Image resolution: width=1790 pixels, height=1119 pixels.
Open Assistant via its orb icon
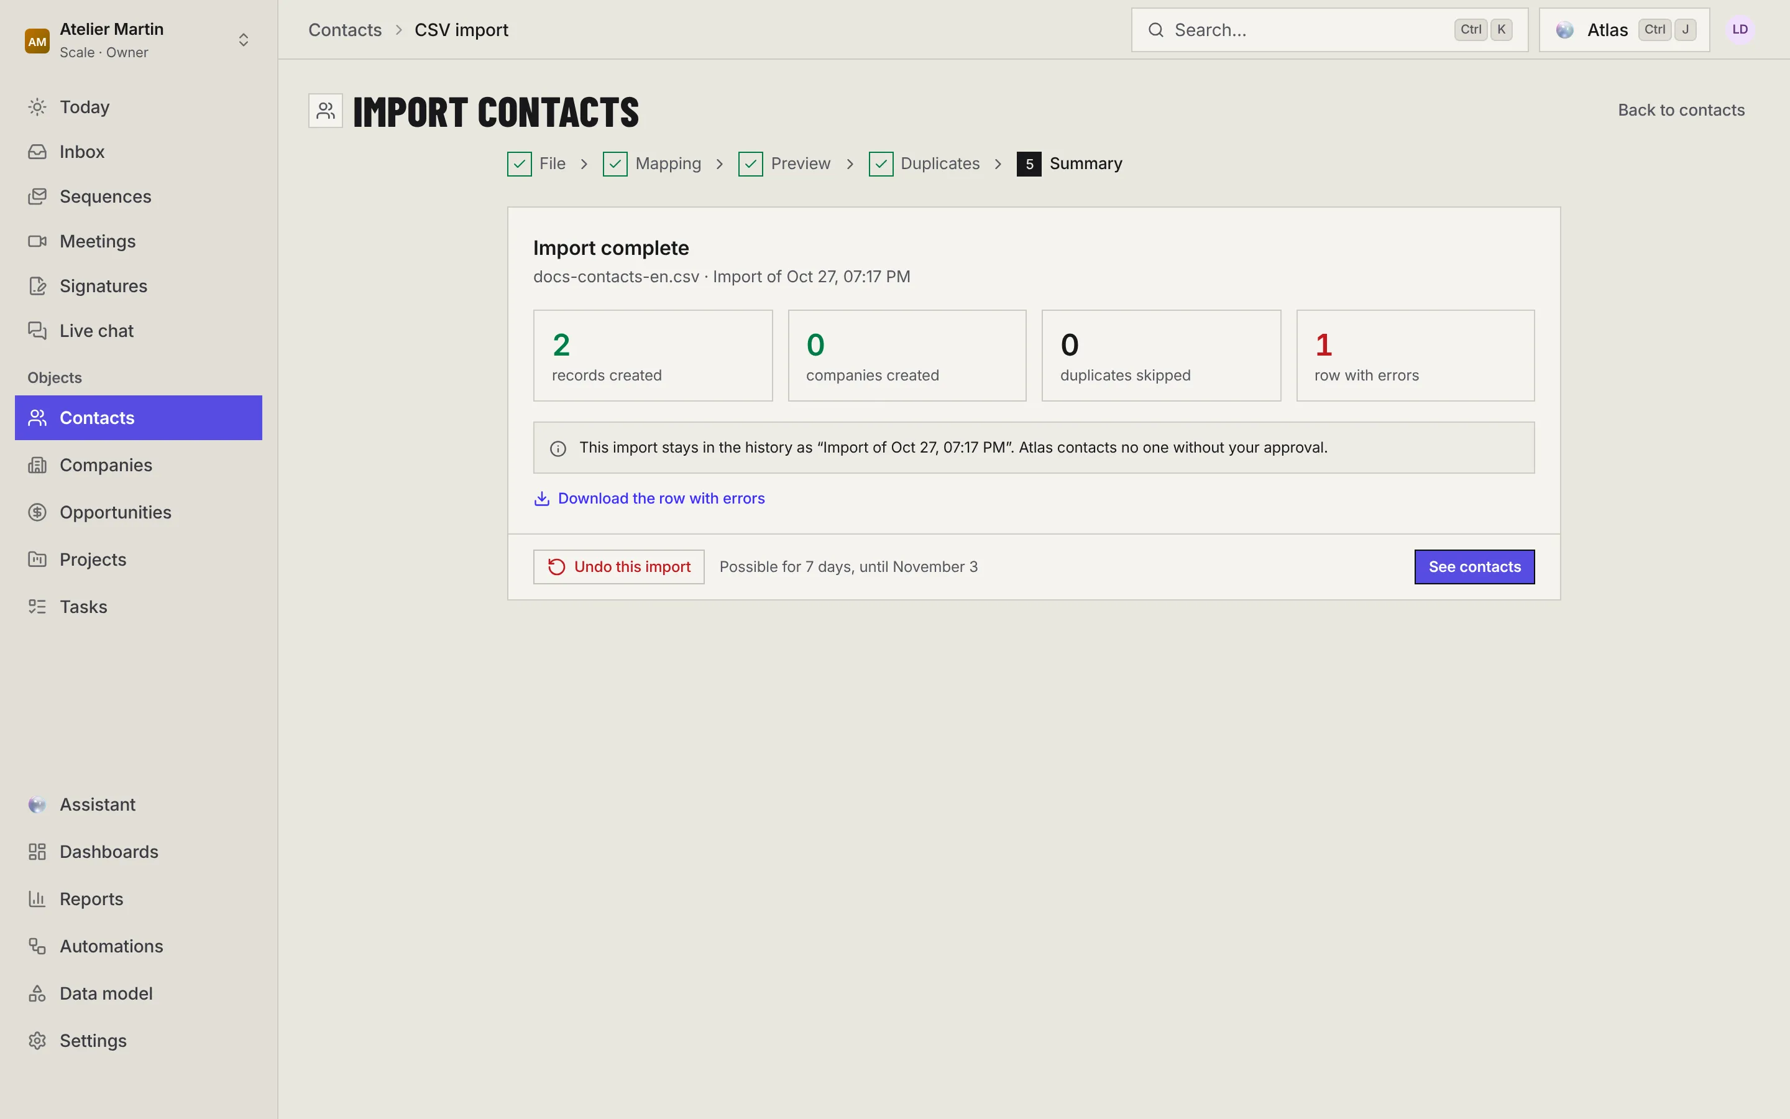pos(37,804)
